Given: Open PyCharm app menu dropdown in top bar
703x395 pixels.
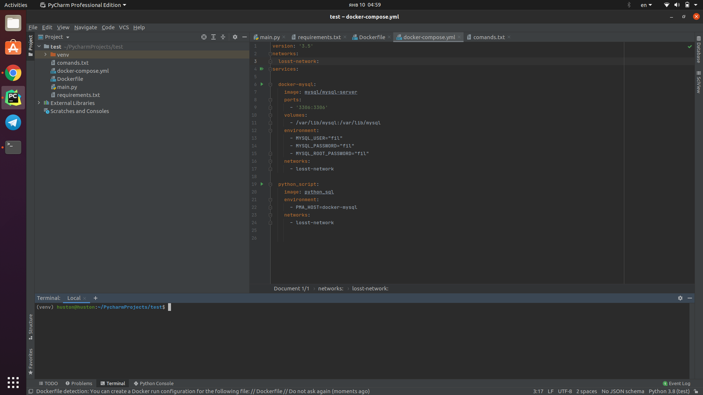Looking at the screenshot, I should [x=83, y=5].
